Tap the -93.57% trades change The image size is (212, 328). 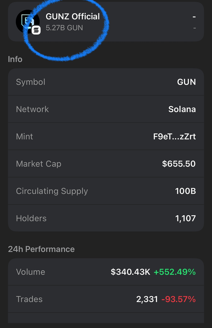coord(179,299)
